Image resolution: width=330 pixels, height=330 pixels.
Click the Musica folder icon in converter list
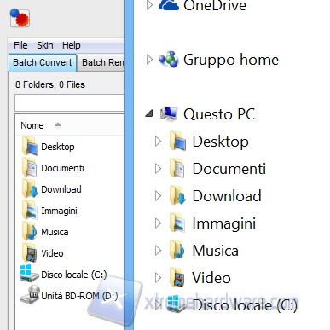tap(30, 231)
